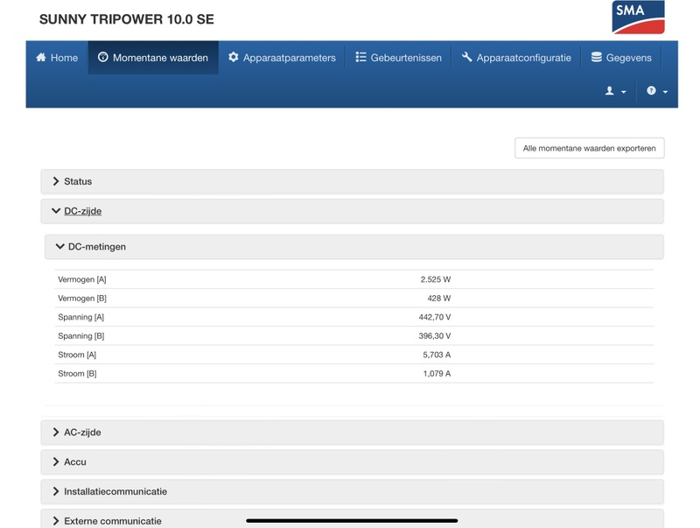This screenshot has width=700, height=528.
Task: Click the Apparaatparameters gear icon
Action: pyautogui.click(x=234, y=57)
